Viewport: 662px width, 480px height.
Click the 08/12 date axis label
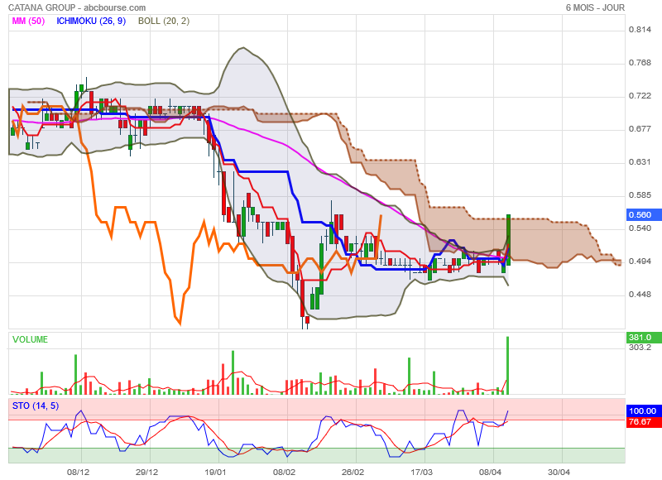pos(78,472)
